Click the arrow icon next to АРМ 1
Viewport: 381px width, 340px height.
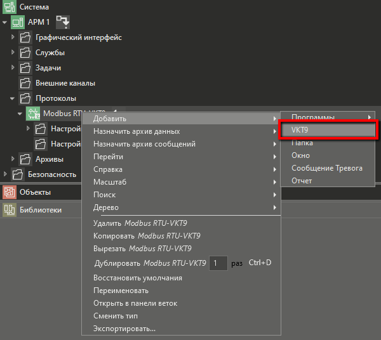coord(63,22)
